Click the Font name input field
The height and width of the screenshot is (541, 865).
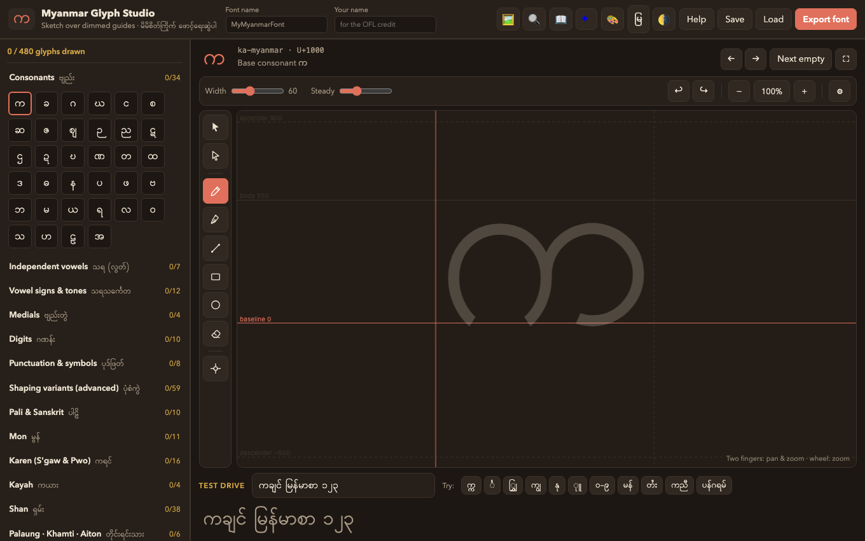pos(277,24)
